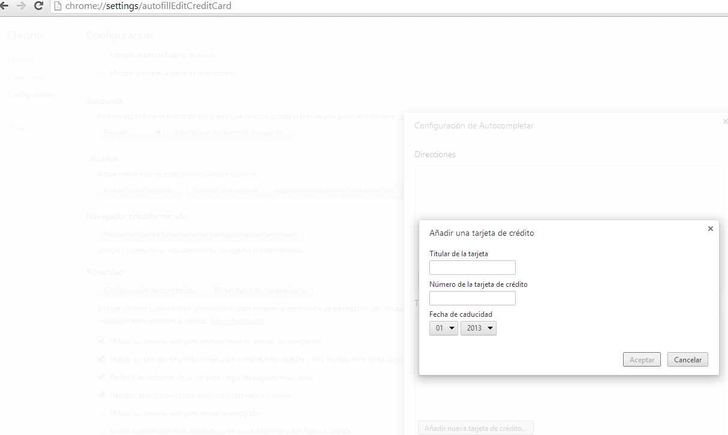Open the expiration year dropdown
Screen dimensions: 728x435
(478, 328)
